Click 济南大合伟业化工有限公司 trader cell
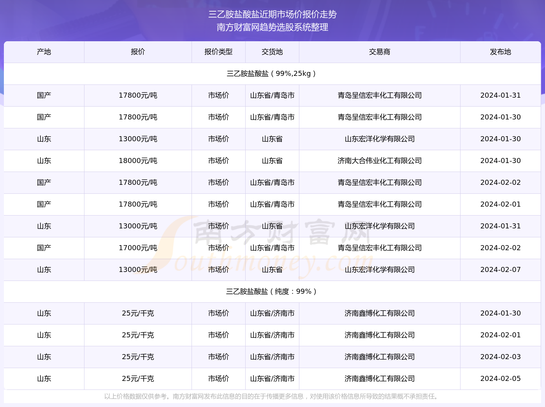 tap(380, 161)
